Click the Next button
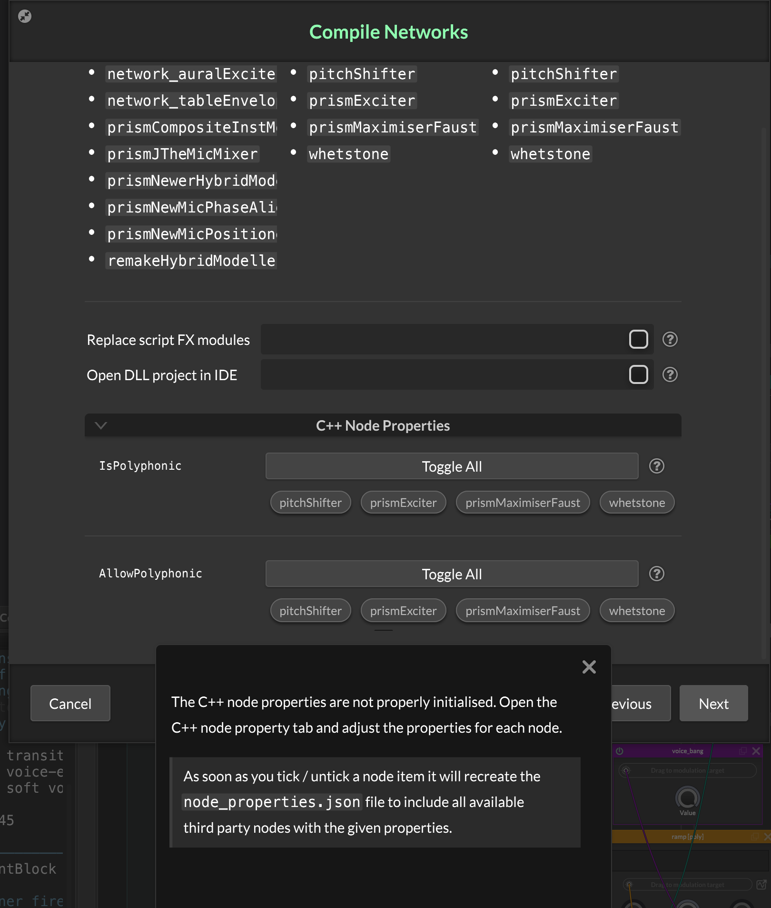 click(713, 704)
